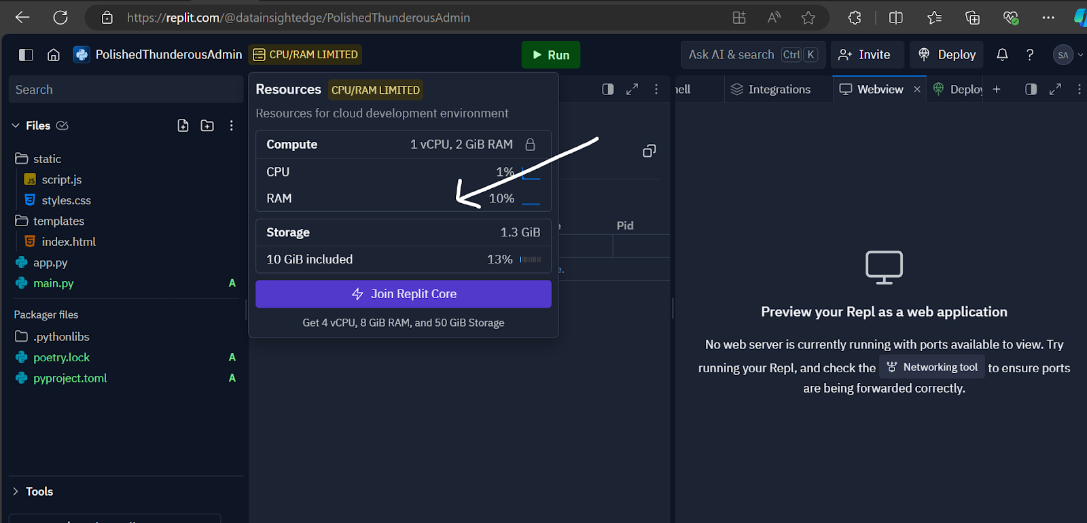The image size is (1087, 523).
Task: Click Join Replit Core button
Action: pos(404,294)
